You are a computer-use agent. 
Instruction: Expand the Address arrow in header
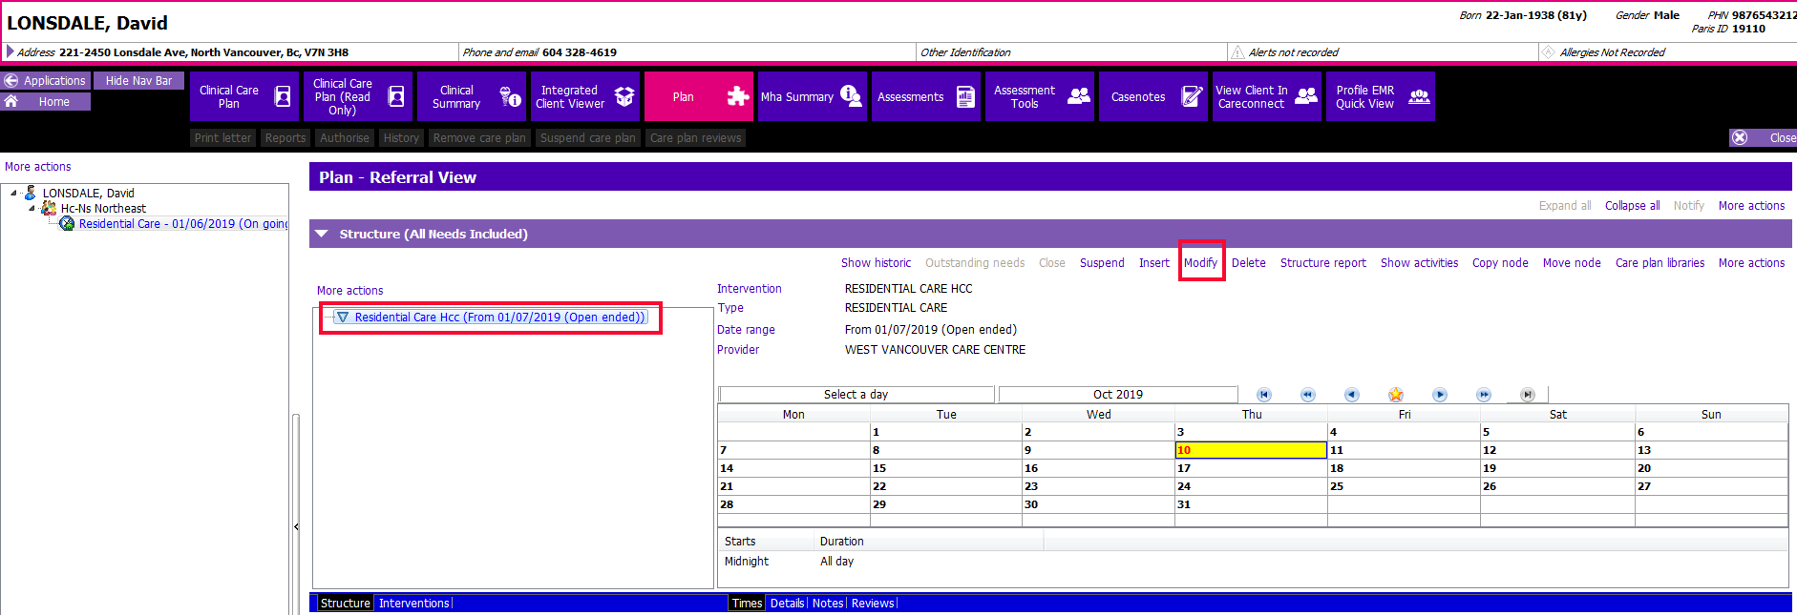[x=11, y=51]
